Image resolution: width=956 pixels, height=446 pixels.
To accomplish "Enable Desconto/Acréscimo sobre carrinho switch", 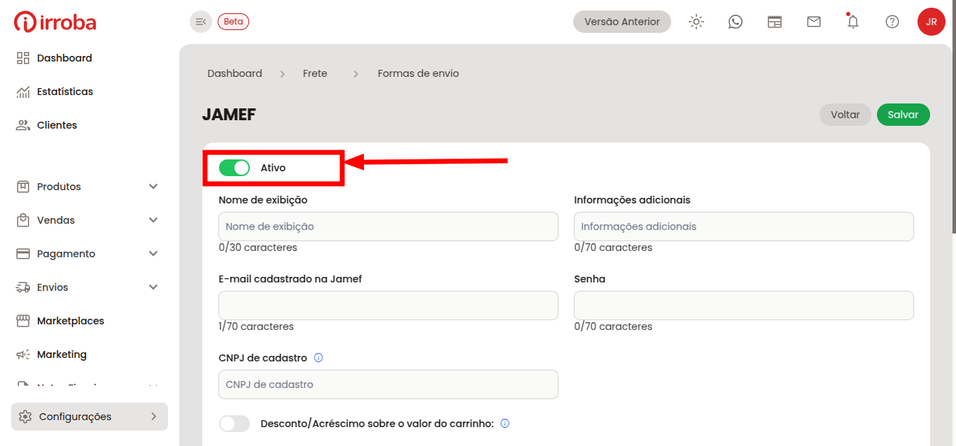I will point(234,424).
